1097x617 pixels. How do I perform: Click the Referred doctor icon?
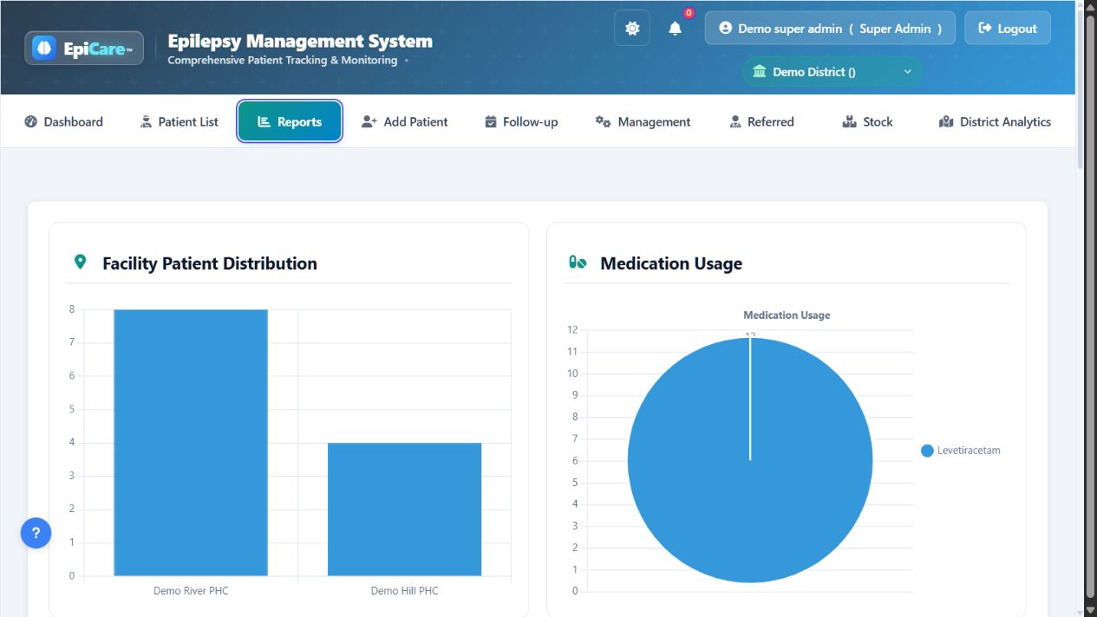(x=735, y=121)
